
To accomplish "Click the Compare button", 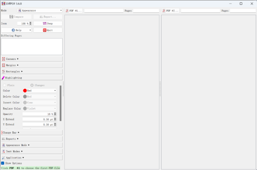I will (16, 17).
